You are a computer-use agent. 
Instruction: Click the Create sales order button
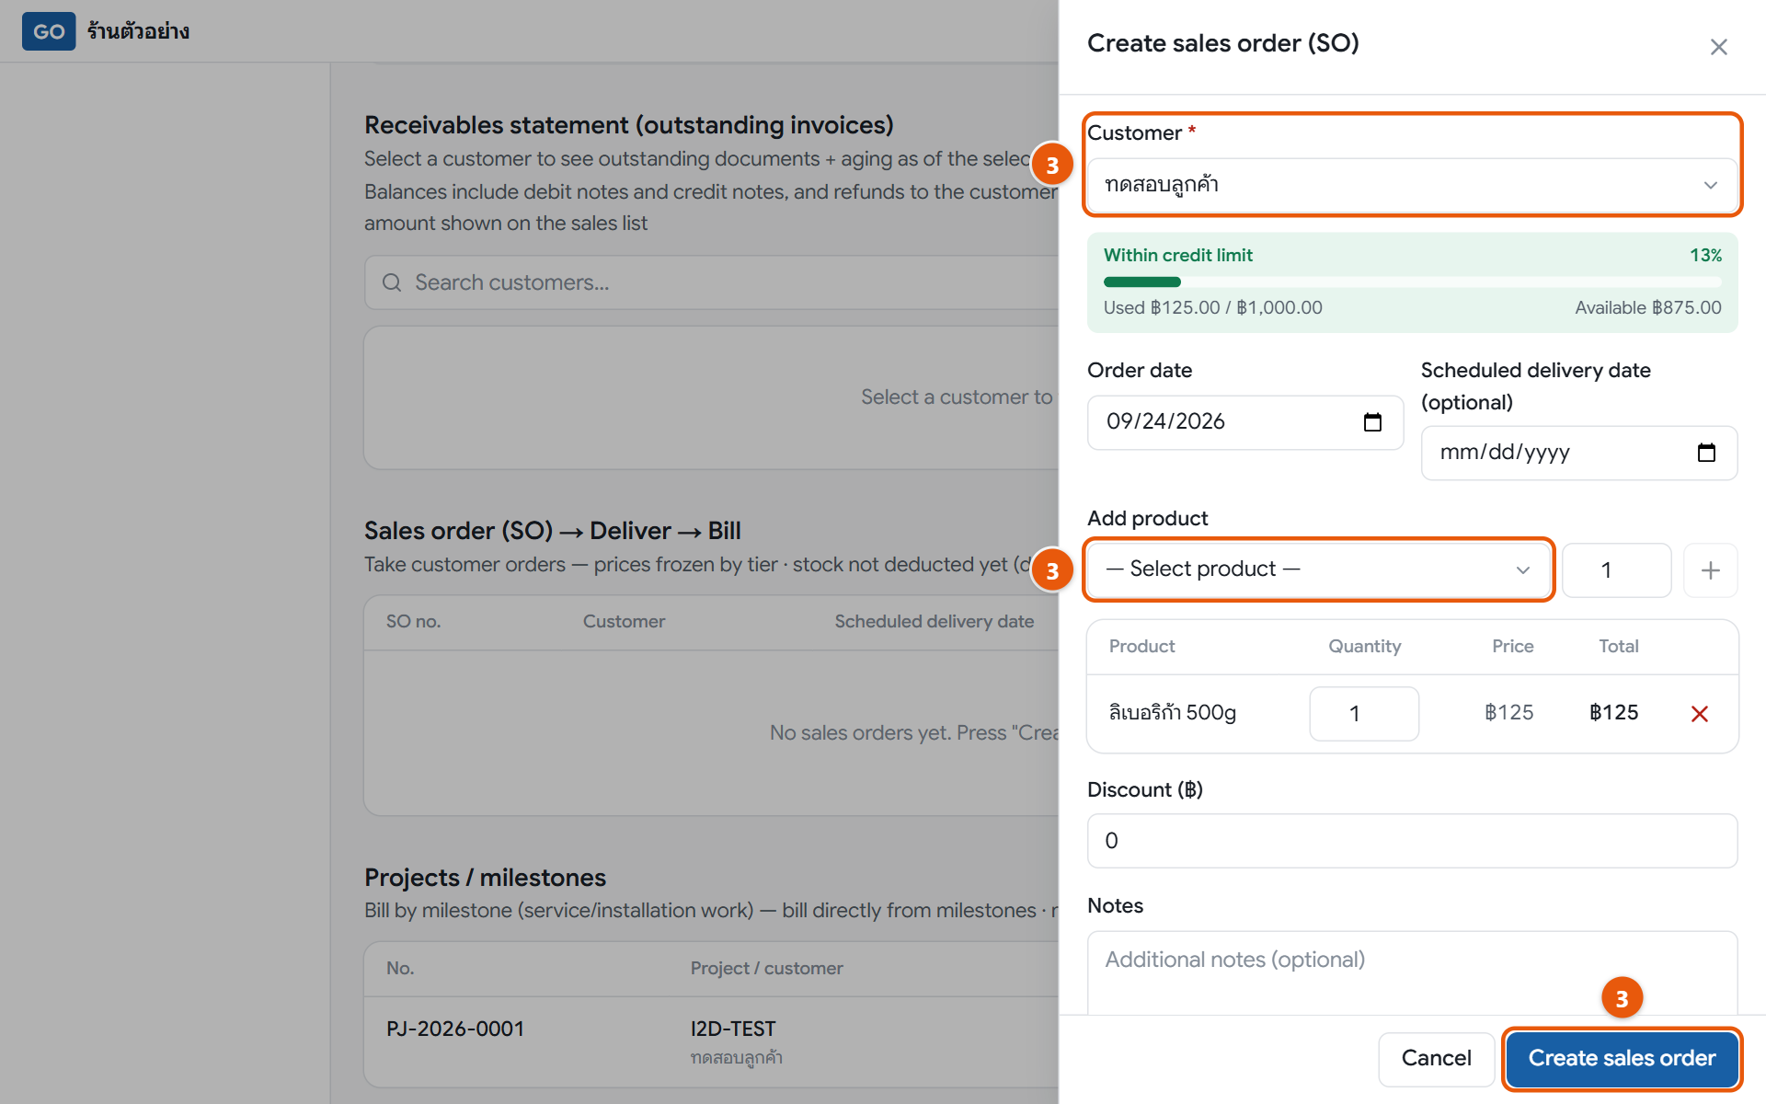point(1622,1059)
